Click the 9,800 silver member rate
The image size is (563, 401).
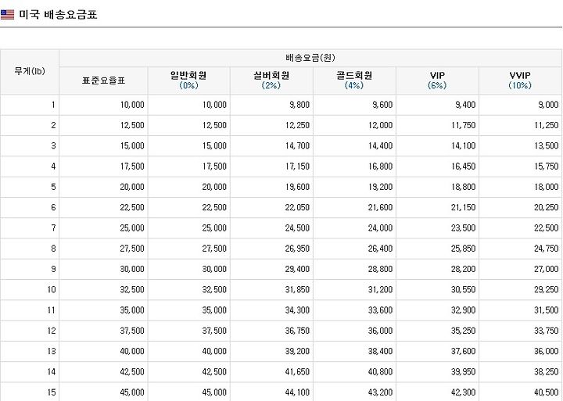tap(299, 105)
